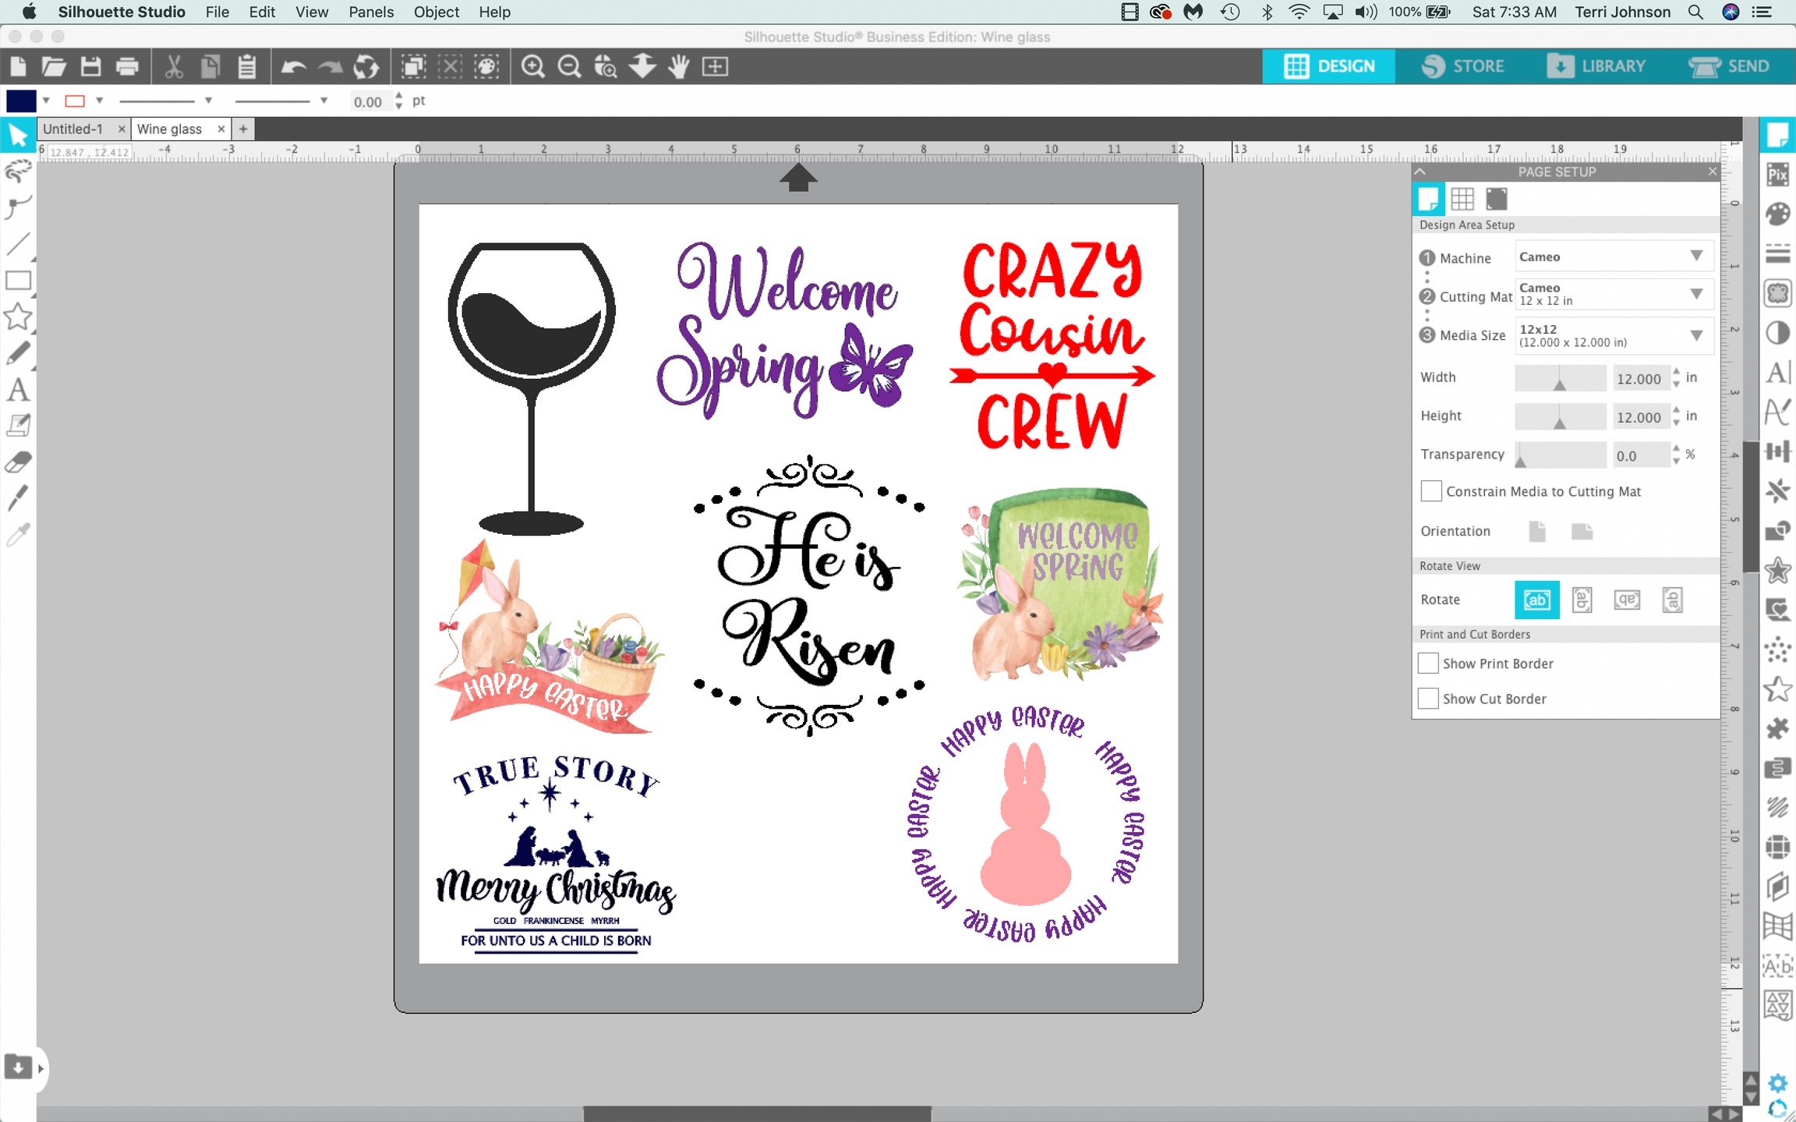Enable Constrain Media to Cutting Mat
The image size is (1796, 1122).
pos(1430,491)
